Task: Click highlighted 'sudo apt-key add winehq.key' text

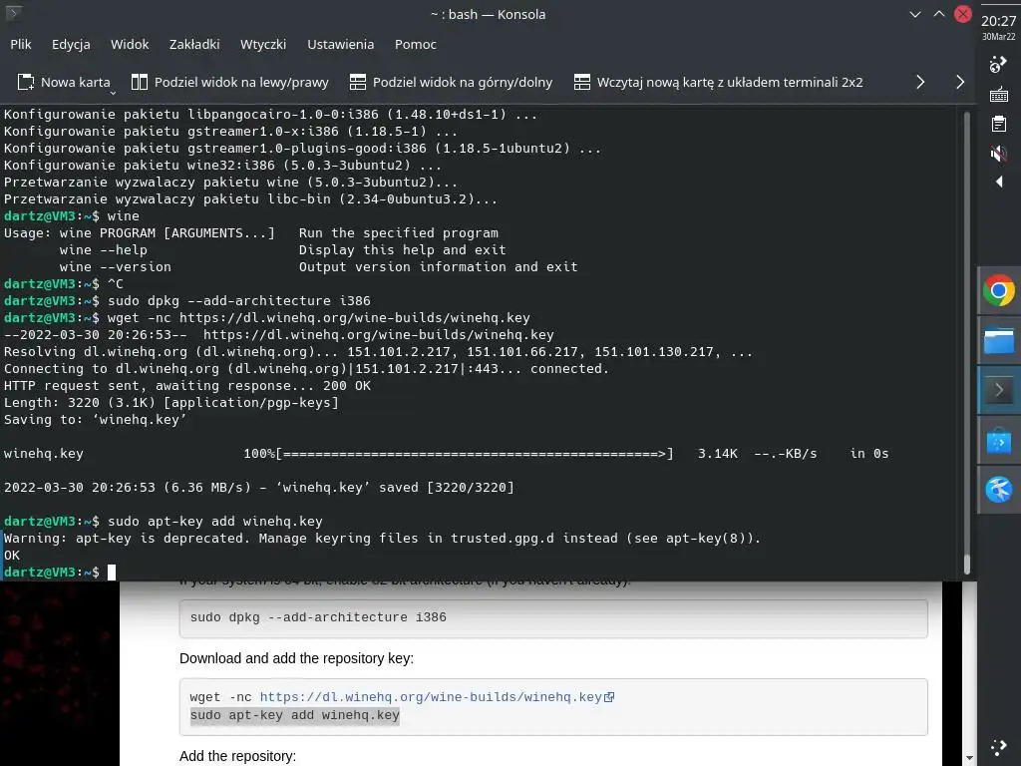Action: (294, 715)
